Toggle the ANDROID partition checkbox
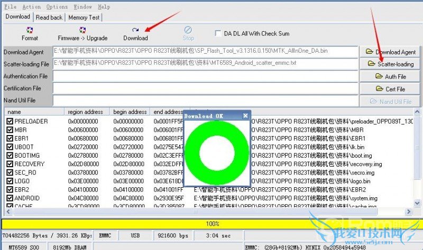This screenshot has width=423, height=250. coord(10,198)
